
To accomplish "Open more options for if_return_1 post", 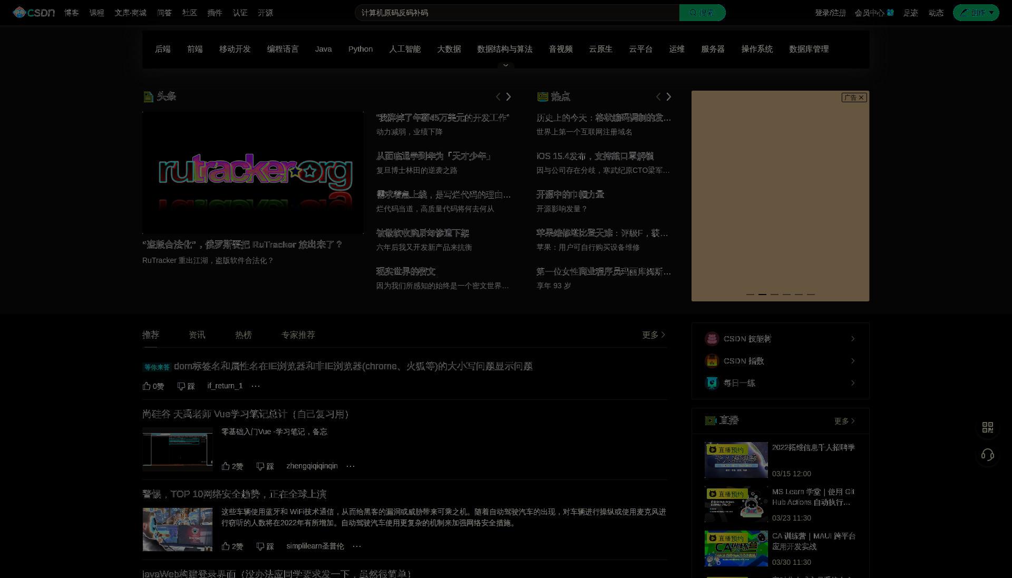I will pyautogui.click(x=256, y=386).
